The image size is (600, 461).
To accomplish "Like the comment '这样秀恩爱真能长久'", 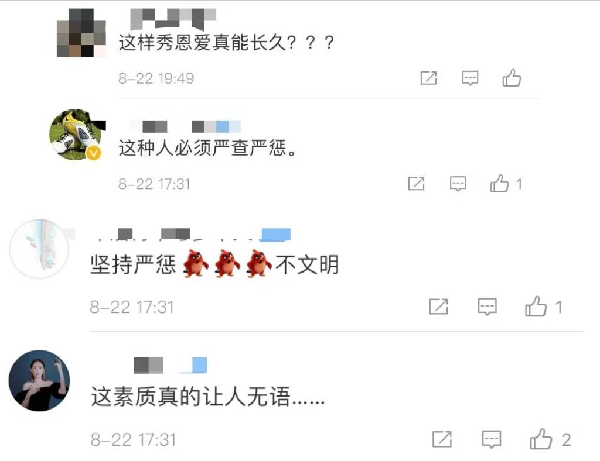I will (512, 78).
